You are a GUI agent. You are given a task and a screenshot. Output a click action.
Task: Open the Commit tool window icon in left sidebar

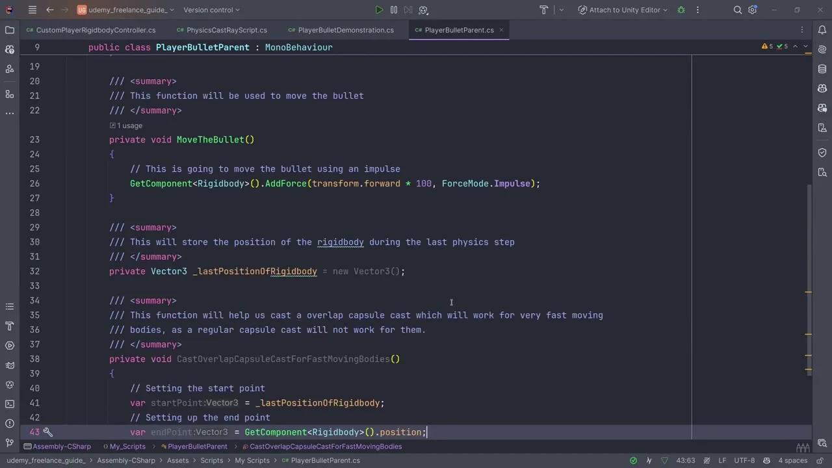point(9,49)
